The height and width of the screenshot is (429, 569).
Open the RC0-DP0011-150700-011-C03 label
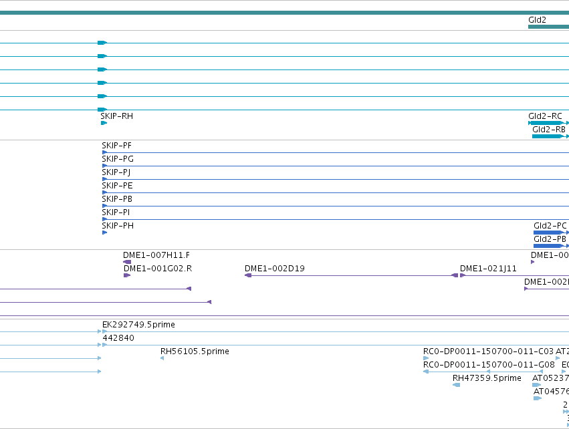489,351
